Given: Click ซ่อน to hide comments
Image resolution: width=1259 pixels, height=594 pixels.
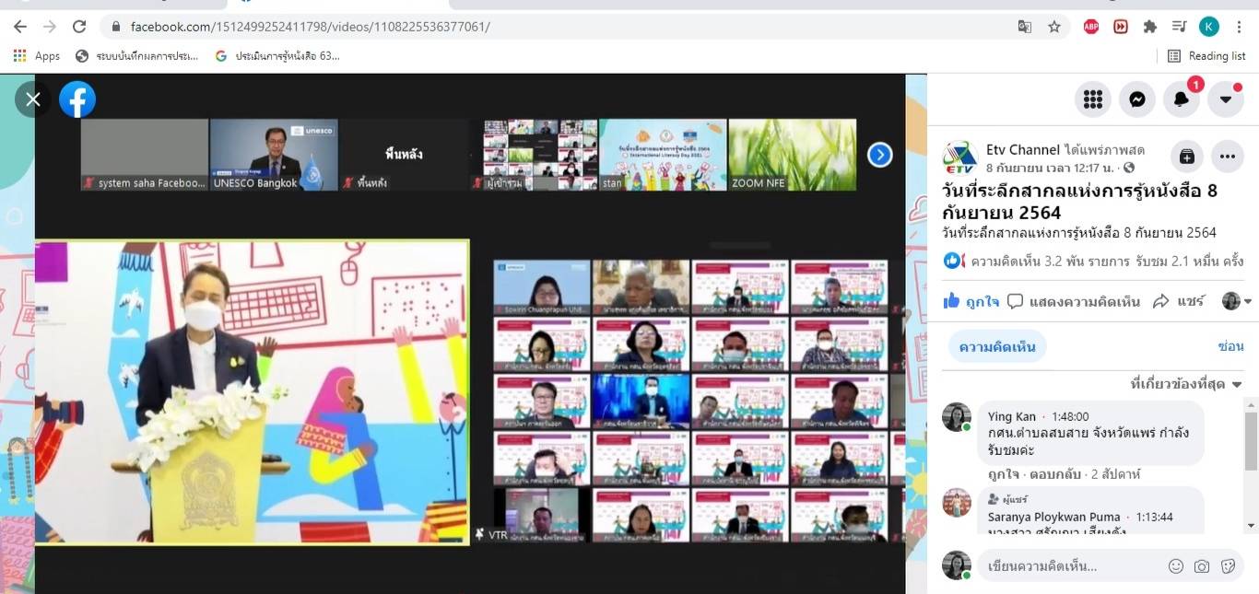Looking at the screenshot, I should [x=1230, y=346].
